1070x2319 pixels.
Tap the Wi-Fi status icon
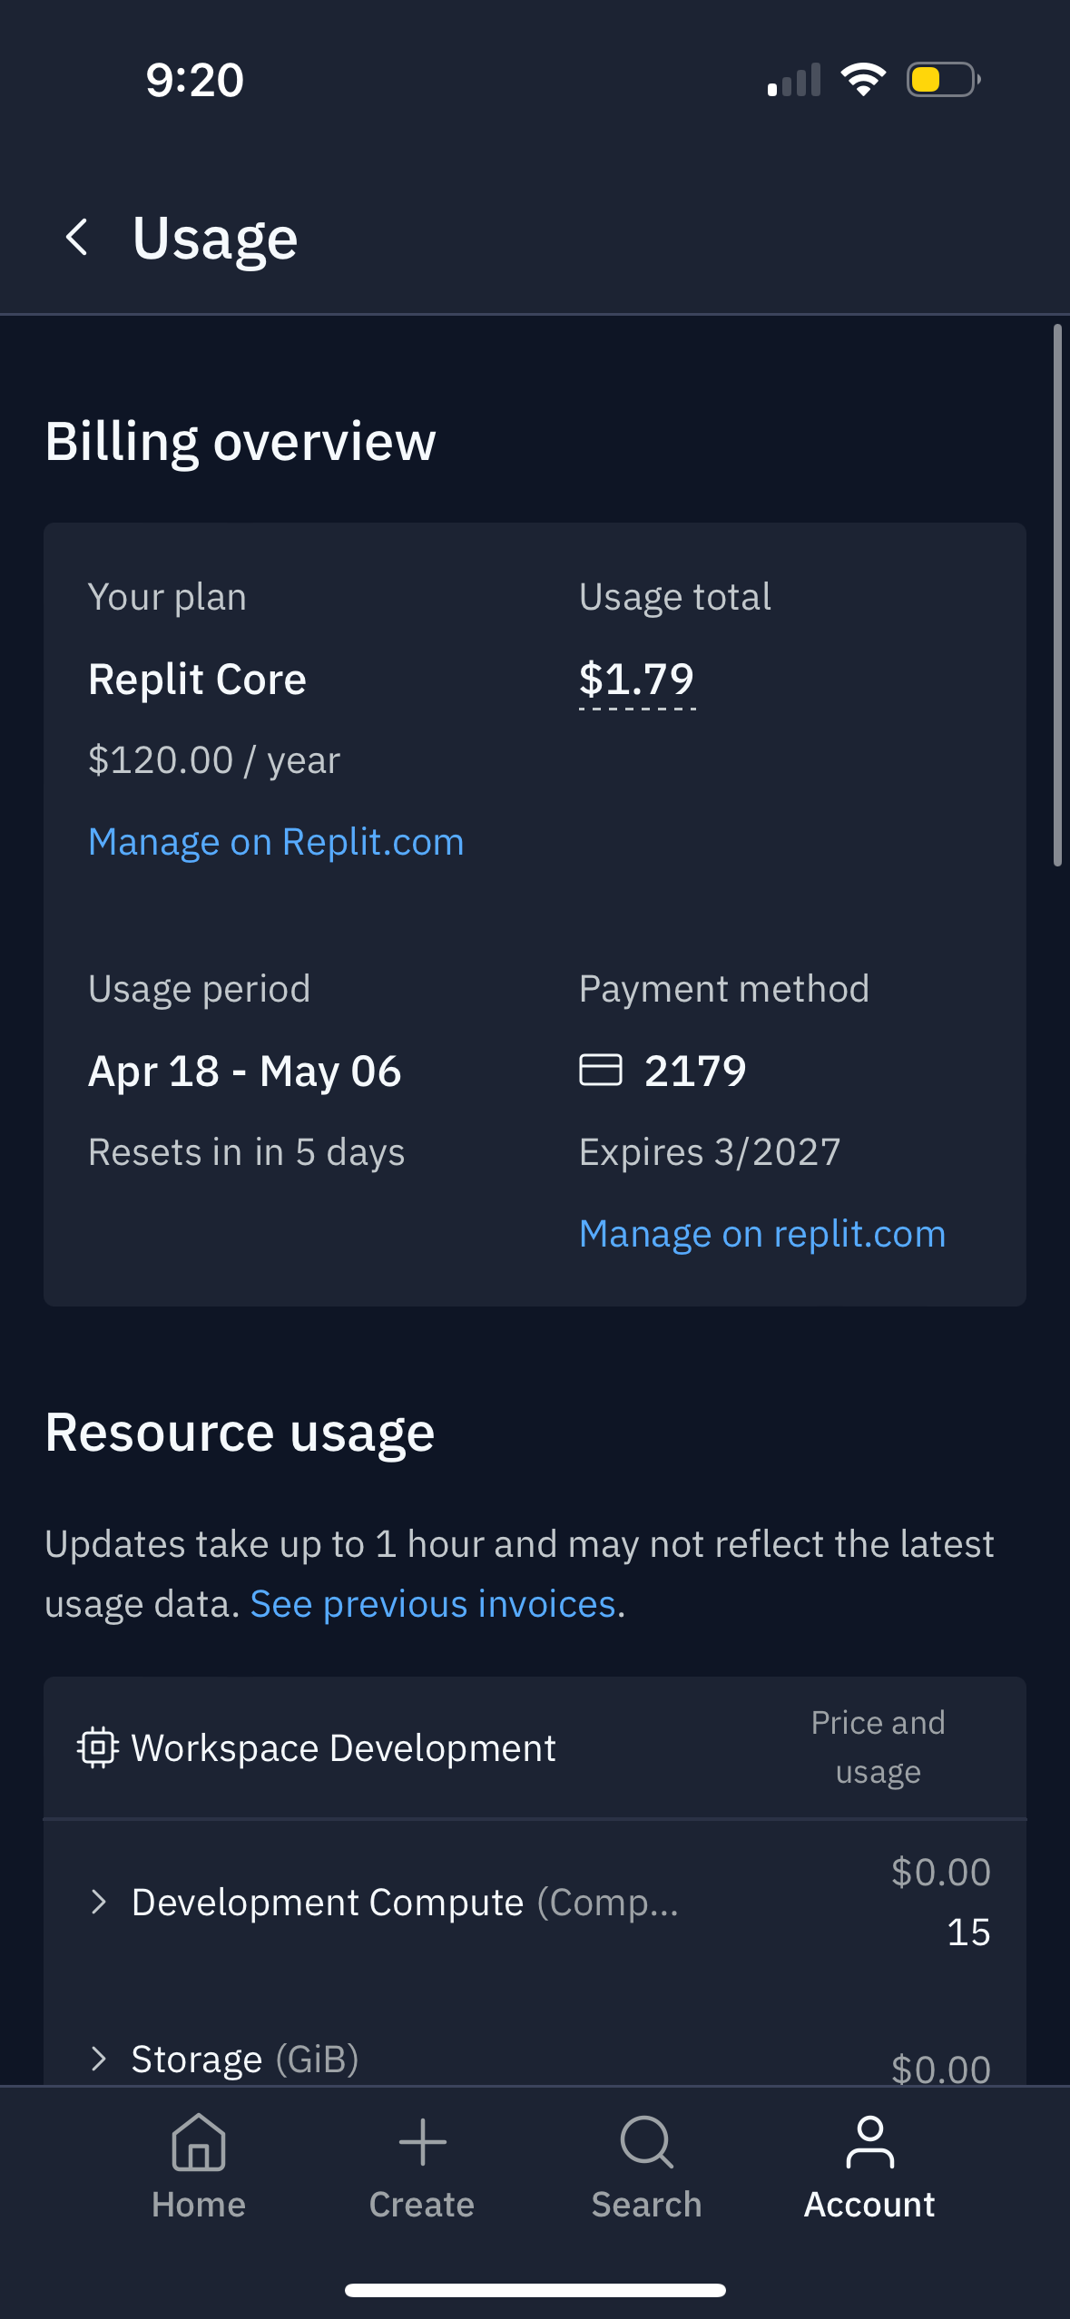pyautogui.click(x=863, y=80)
